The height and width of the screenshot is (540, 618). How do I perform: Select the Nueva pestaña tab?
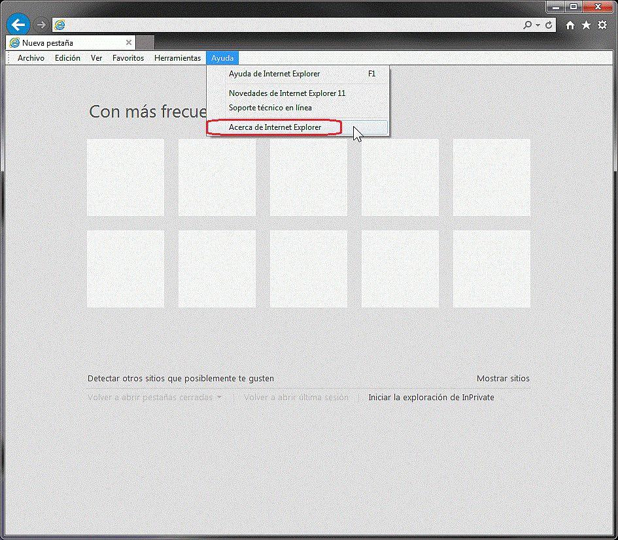71,42
